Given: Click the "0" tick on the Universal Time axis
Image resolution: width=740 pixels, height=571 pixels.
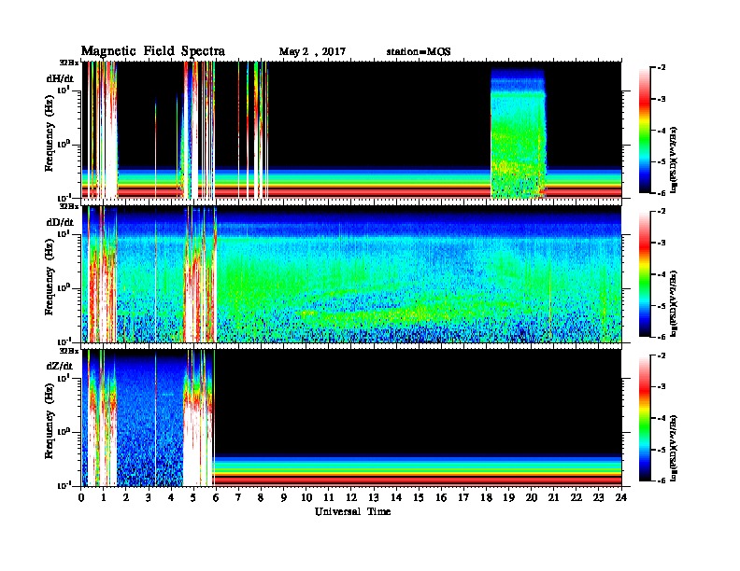Looking at the screenshot, I should 81,498.
